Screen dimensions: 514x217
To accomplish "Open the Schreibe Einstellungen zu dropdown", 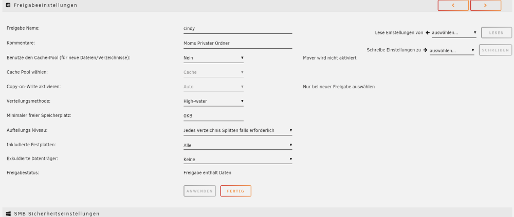I will point(452,50).
